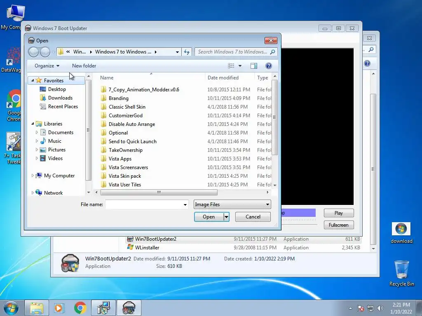Open Chrome from the taskbar

(x=80, y=308)
